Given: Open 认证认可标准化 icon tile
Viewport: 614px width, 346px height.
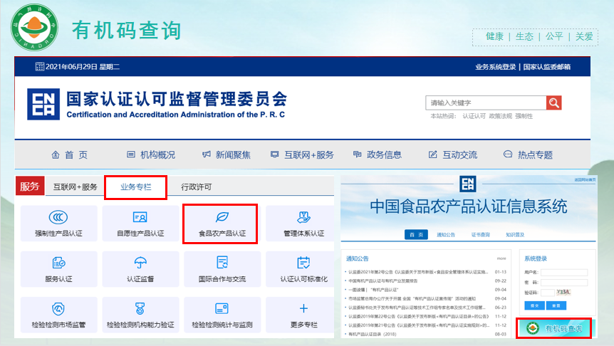Looking at the screenshot, I should click(301, 269).
